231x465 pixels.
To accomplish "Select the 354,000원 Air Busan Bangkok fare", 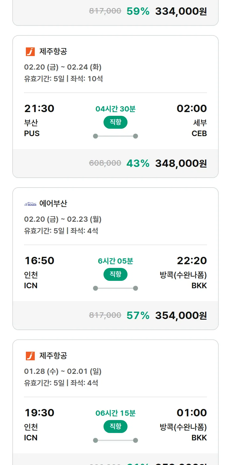I will pos(181,315).
